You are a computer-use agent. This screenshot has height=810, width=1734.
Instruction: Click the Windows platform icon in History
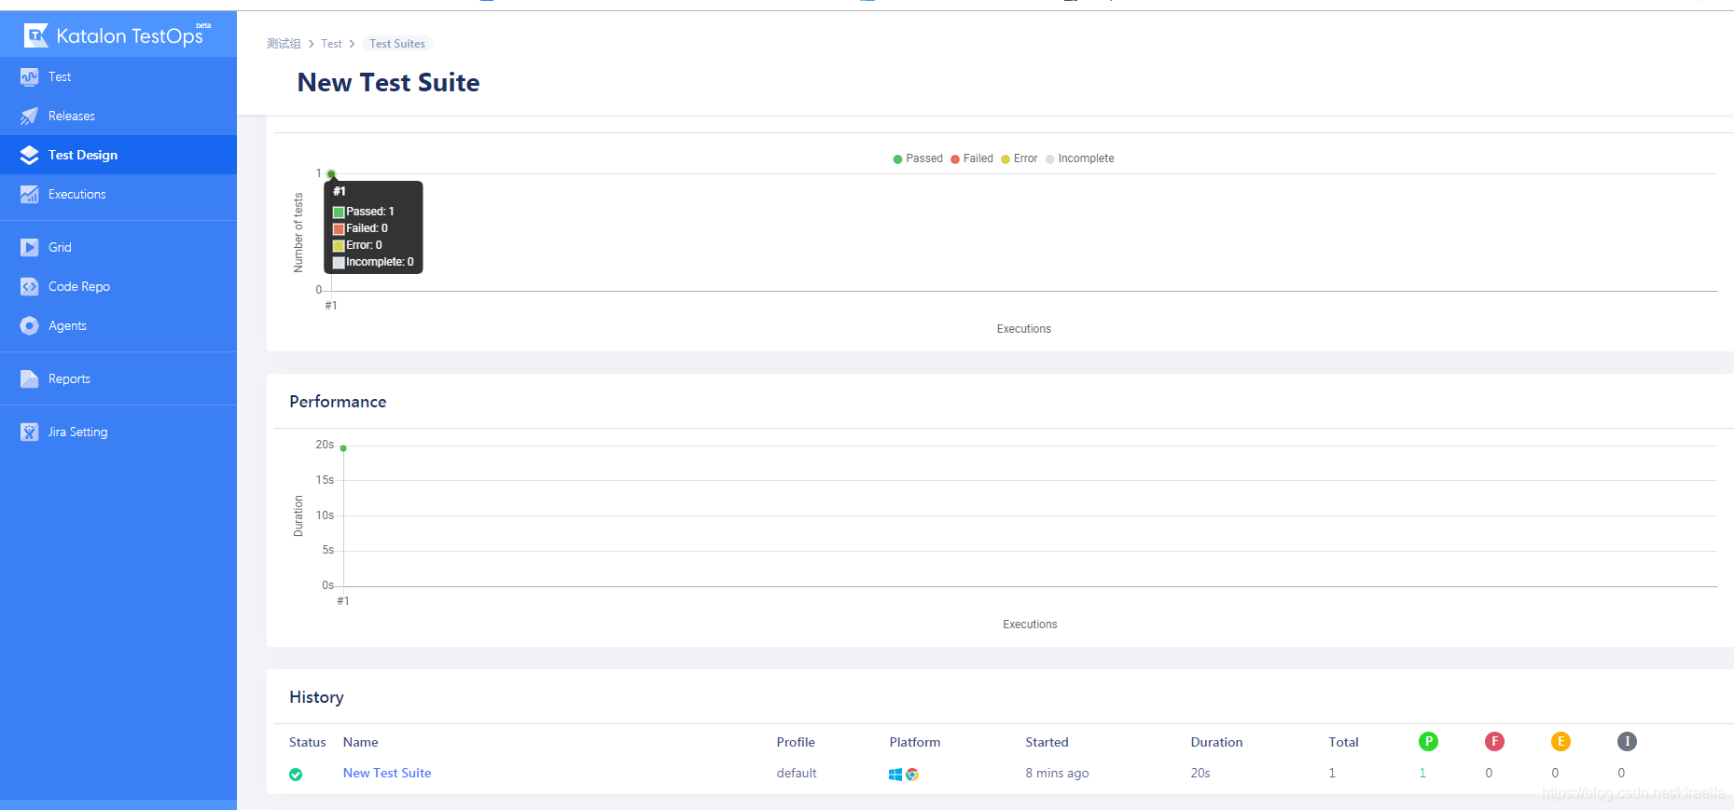(x=895, y=775)
